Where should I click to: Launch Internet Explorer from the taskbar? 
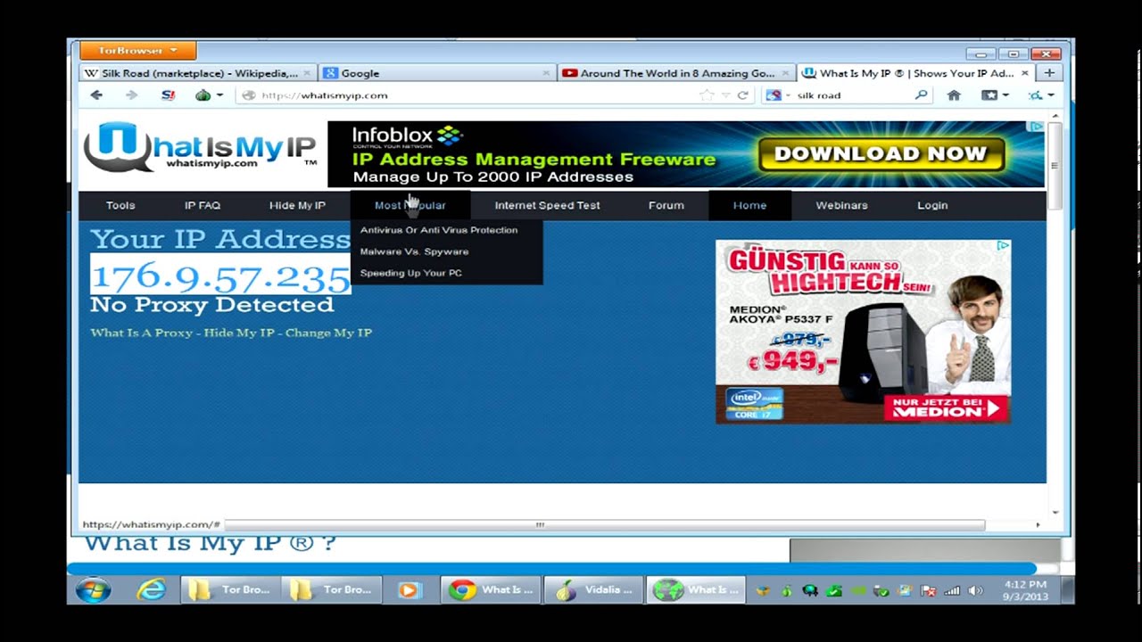151,589
